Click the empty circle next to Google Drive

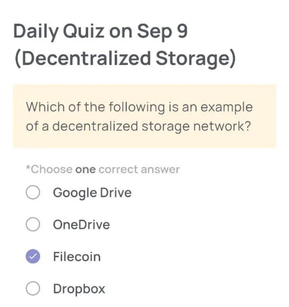coord(33,192)
